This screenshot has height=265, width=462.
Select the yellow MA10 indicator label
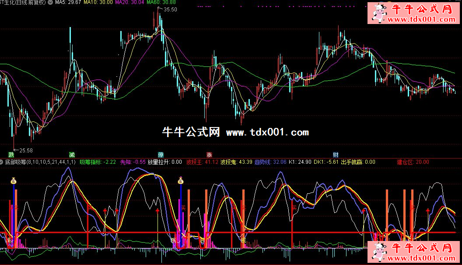pos(91,3)
